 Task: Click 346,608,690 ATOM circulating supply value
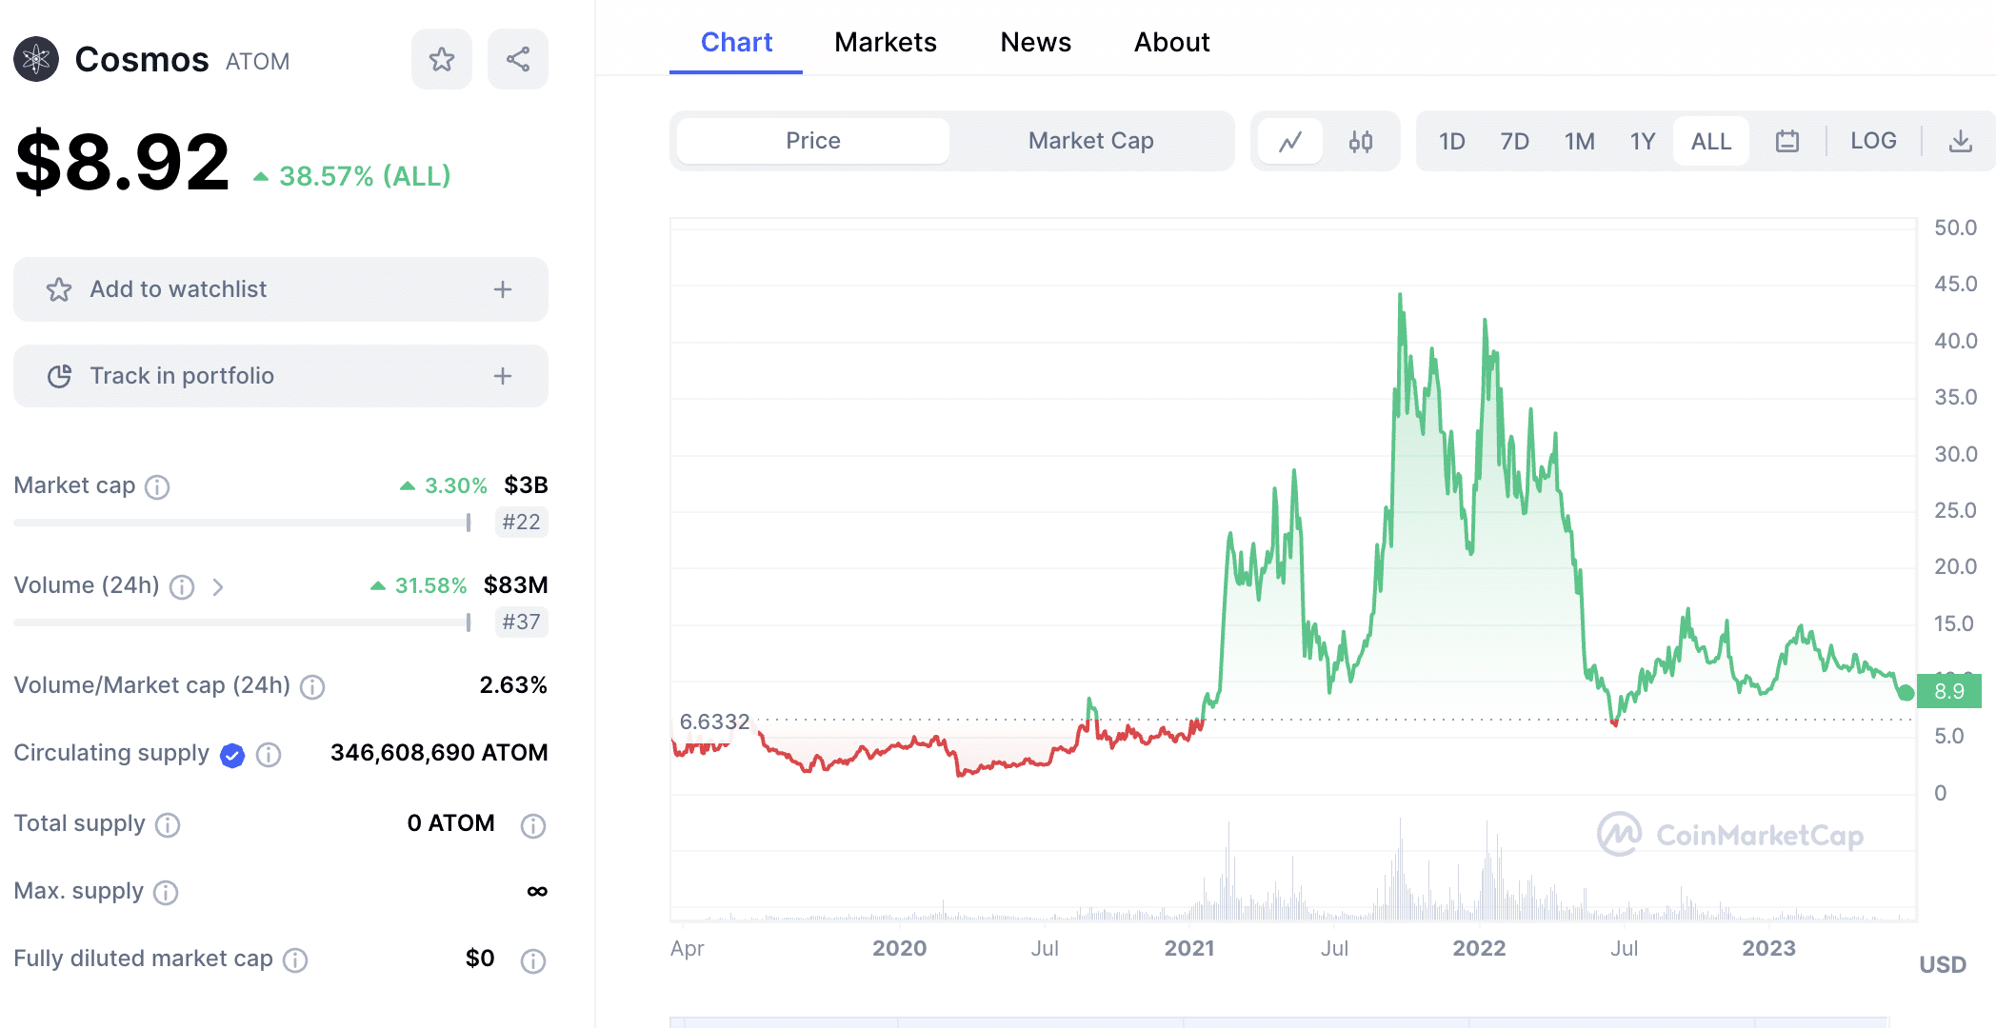click(x=439, y=753)
